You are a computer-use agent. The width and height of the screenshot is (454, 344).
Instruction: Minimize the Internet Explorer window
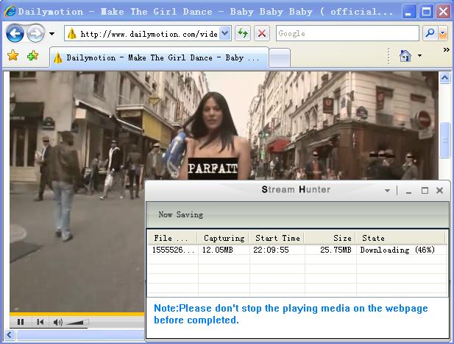pos(409,12)
